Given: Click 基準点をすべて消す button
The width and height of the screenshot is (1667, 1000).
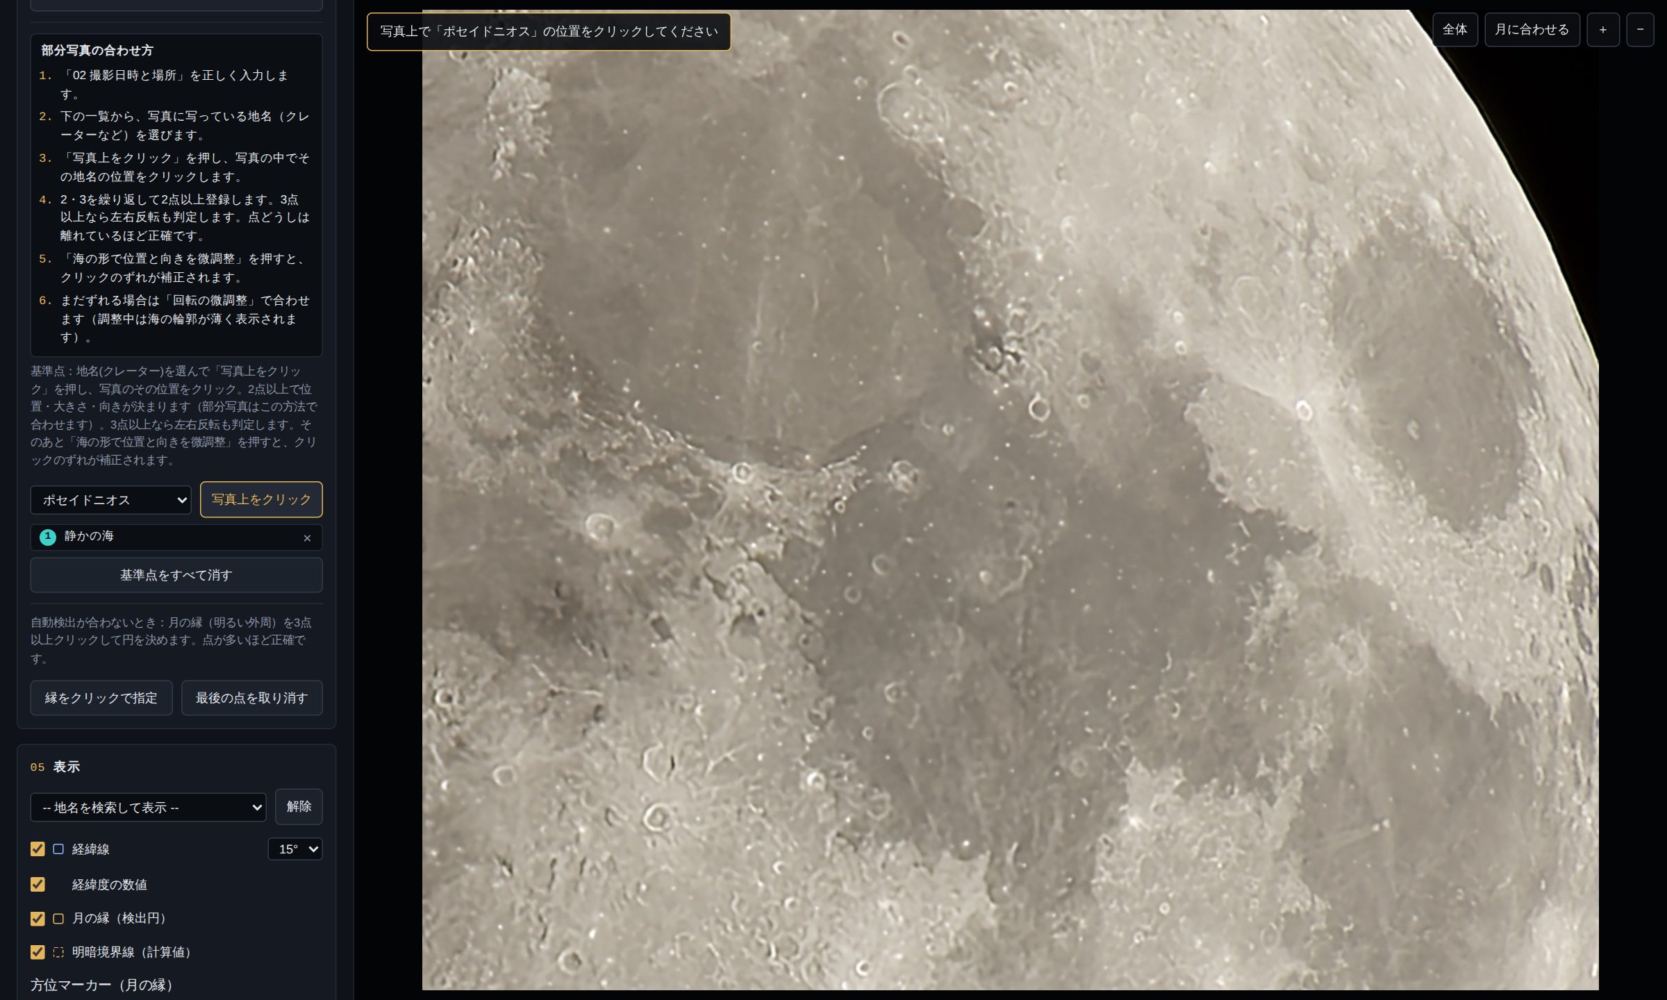Looking at the screenshot, I should coord(176,575).
